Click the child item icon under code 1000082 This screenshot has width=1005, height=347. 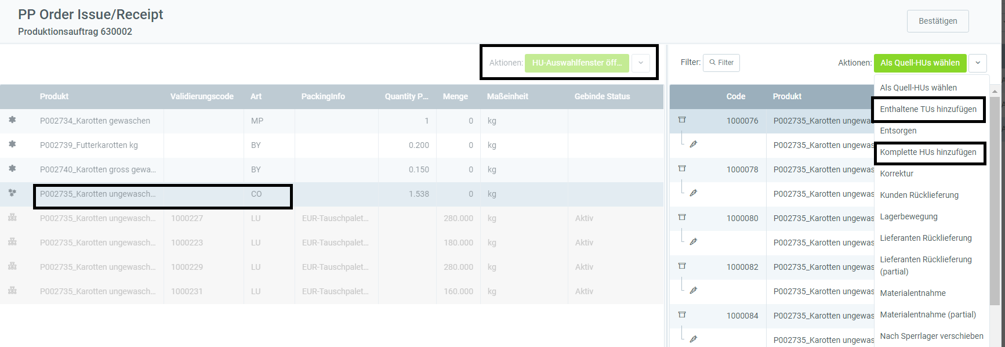tap(693, 290)
